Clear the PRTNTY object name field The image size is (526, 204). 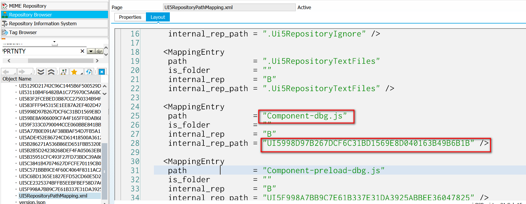[82, 51]
